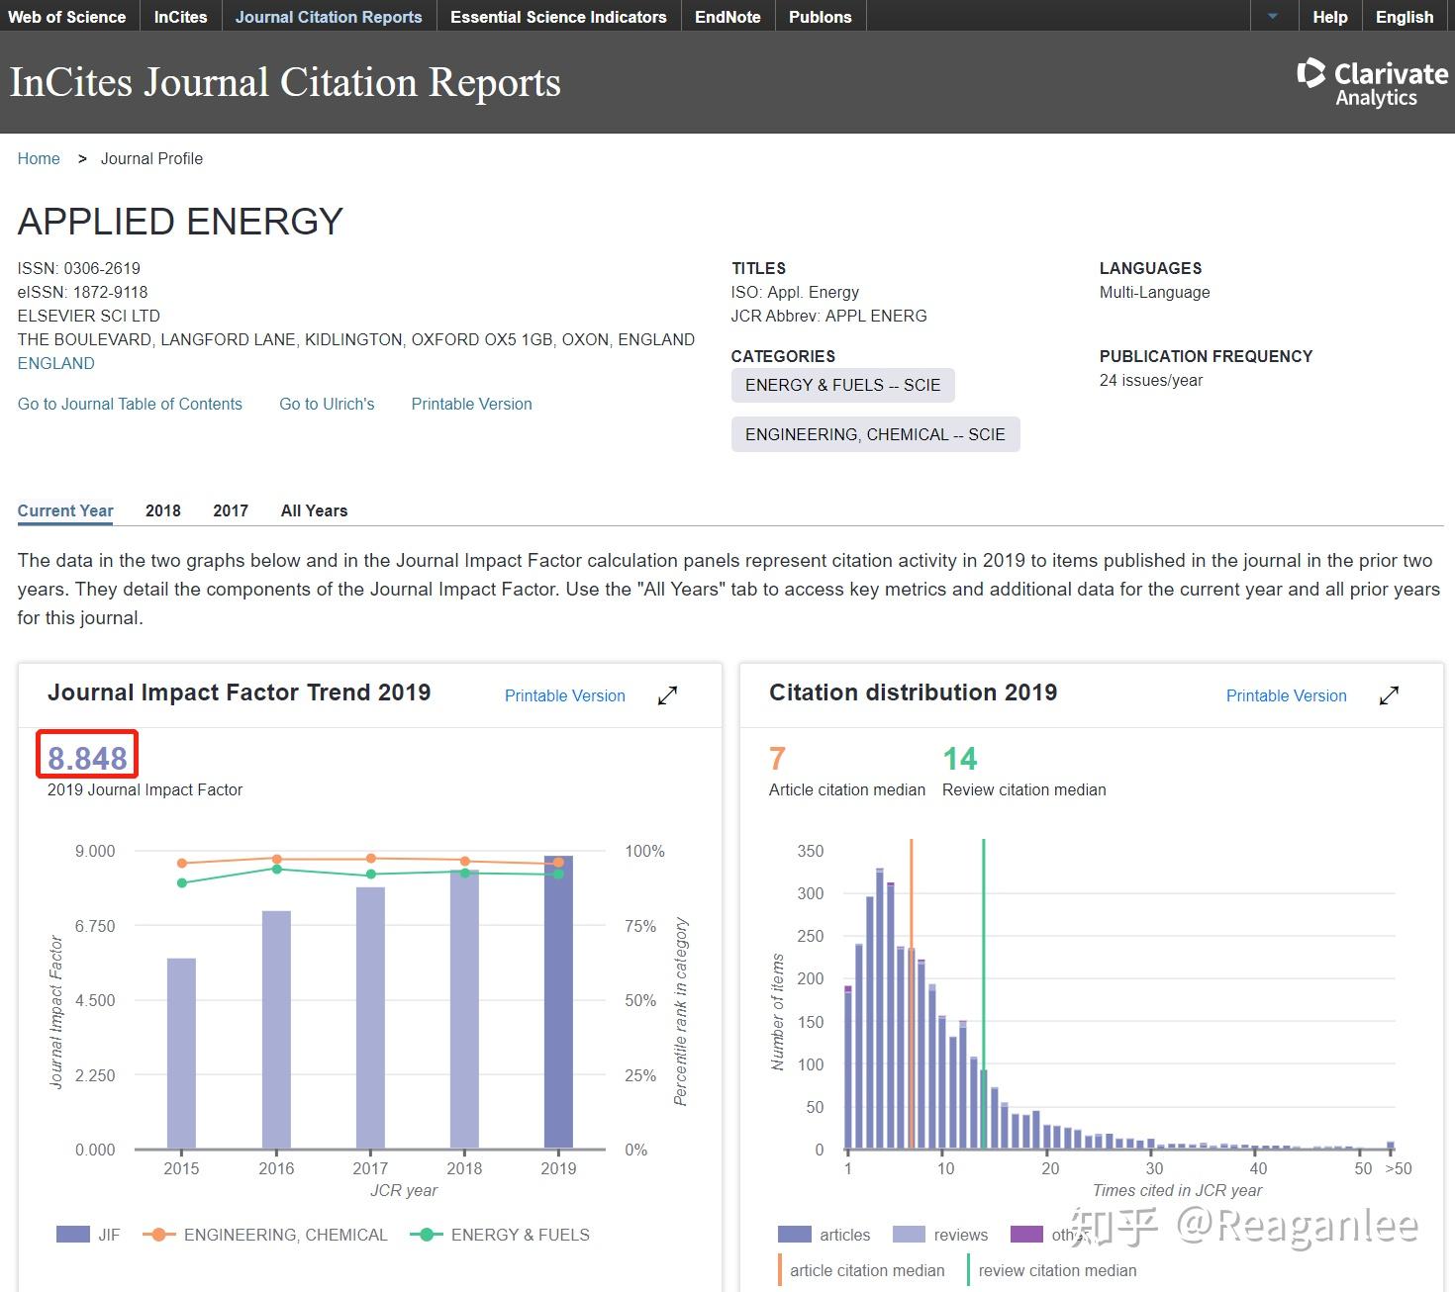The height and width of the screenshot is (1292, 1455).
Task: Switch to the 2017 tab
Action: click(x=231, y=510)
